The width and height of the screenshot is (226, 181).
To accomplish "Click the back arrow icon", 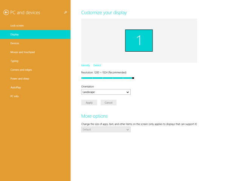I will coord(6,12).
